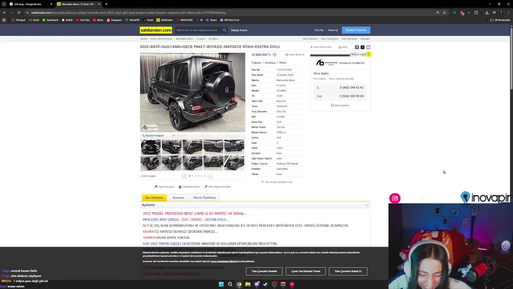The width and height of the screenshot is (513, 289).
Task: Share the listing on X
Action: pyautogui.click(x=362, y=47)
